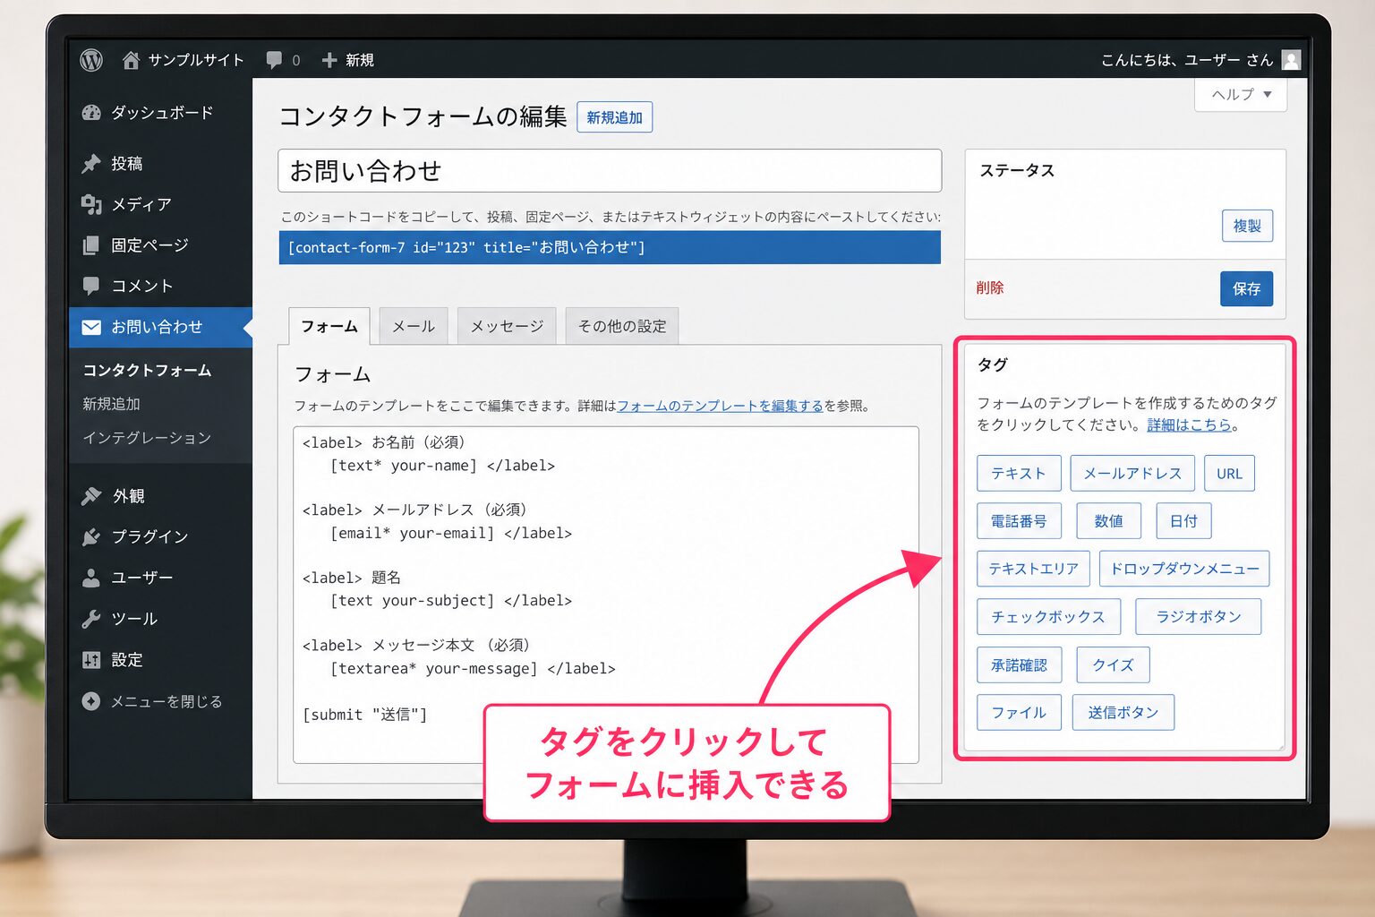Click the お問い合わせ envelope icon
The image size is (1375, 917).
pos(91,327)
